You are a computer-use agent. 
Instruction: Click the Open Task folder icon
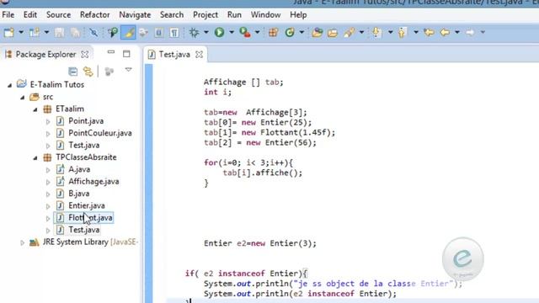tap(333, 33)
